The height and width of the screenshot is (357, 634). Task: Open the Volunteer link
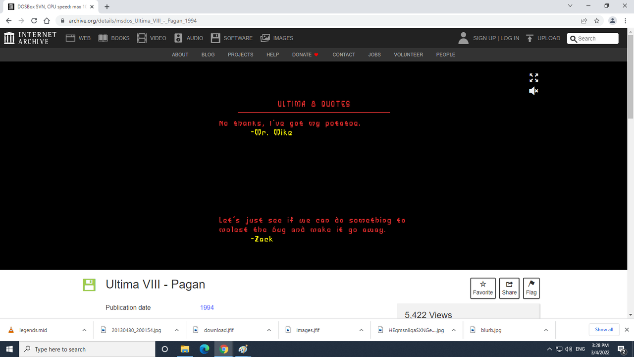pyautogui.click(x=409, y=55)
